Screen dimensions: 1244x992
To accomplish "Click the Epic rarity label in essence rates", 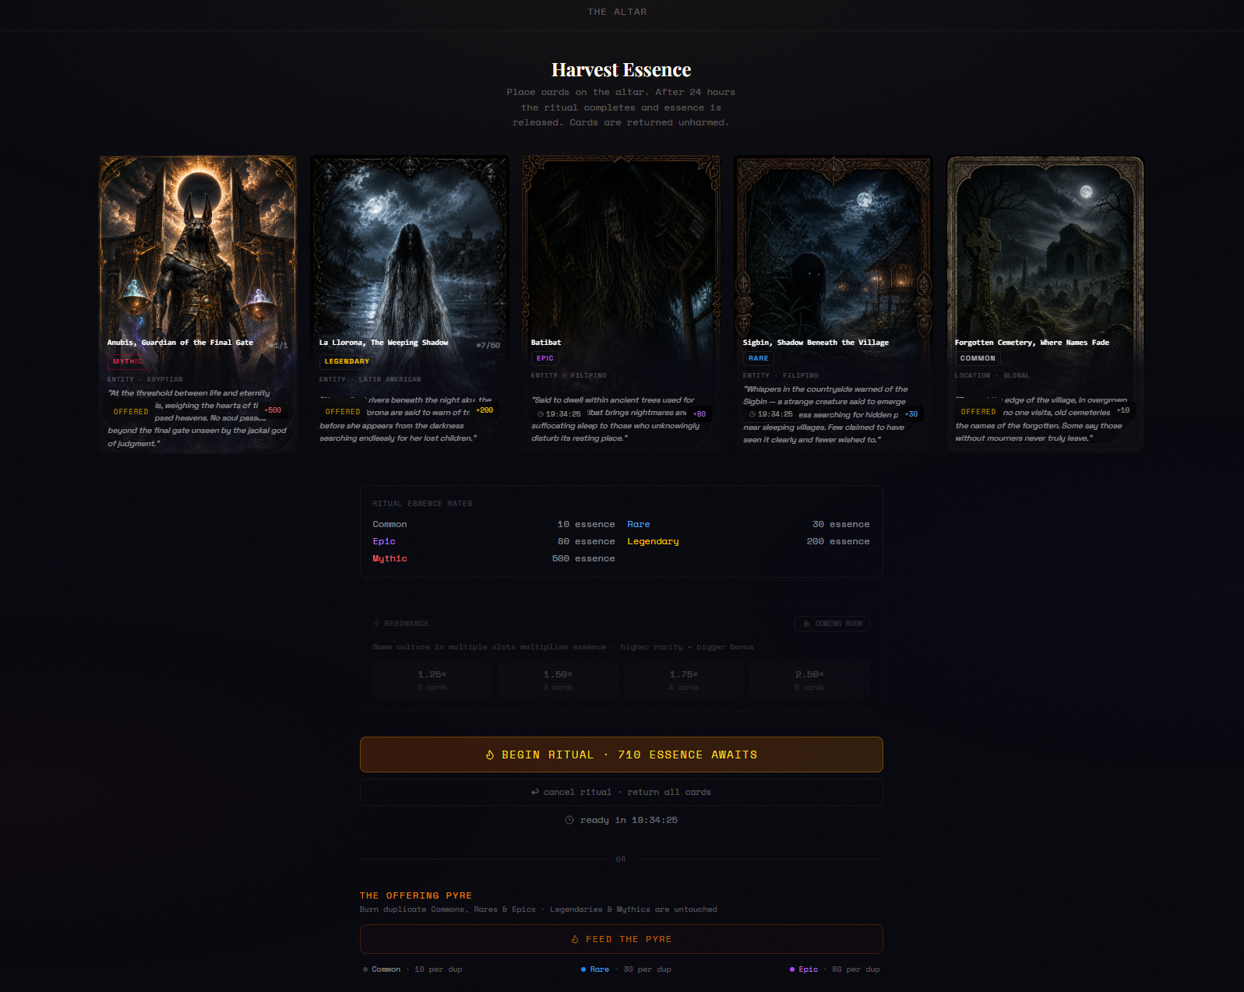I will 384,542.
